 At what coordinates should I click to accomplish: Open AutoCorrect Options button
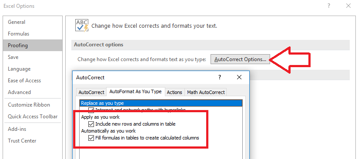click(x=240, y=59)
